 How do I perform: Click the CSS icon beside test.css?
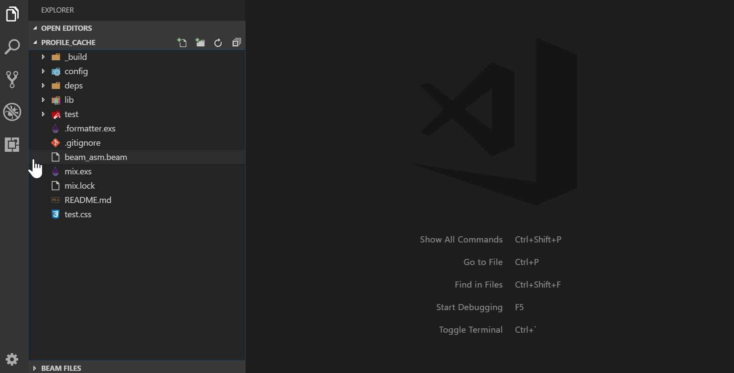(56, 214)
